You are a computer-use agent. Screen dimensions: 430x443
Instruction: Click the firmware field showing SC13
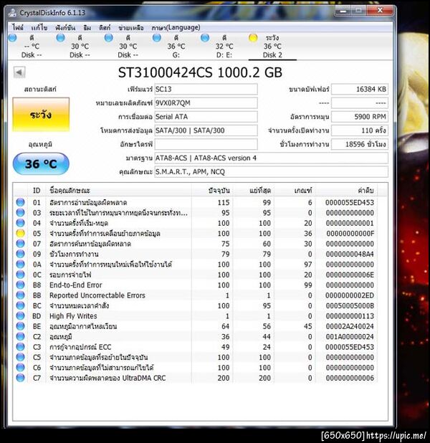pos(206,90)
